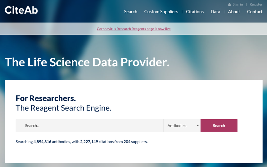Focus the Search... text field
Image resolution: width=267 pixels, height=167 pixels.
point(89,125)
